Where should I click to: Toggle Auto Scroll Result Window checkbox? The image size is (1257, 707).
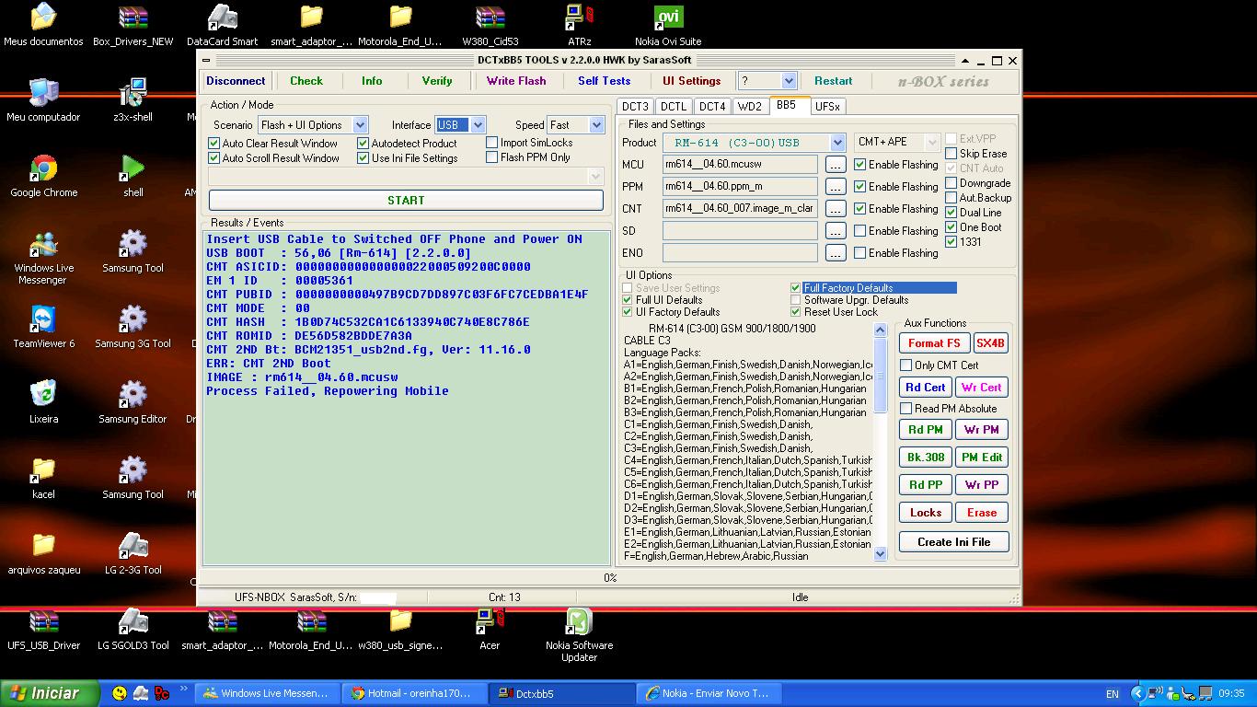213,158
